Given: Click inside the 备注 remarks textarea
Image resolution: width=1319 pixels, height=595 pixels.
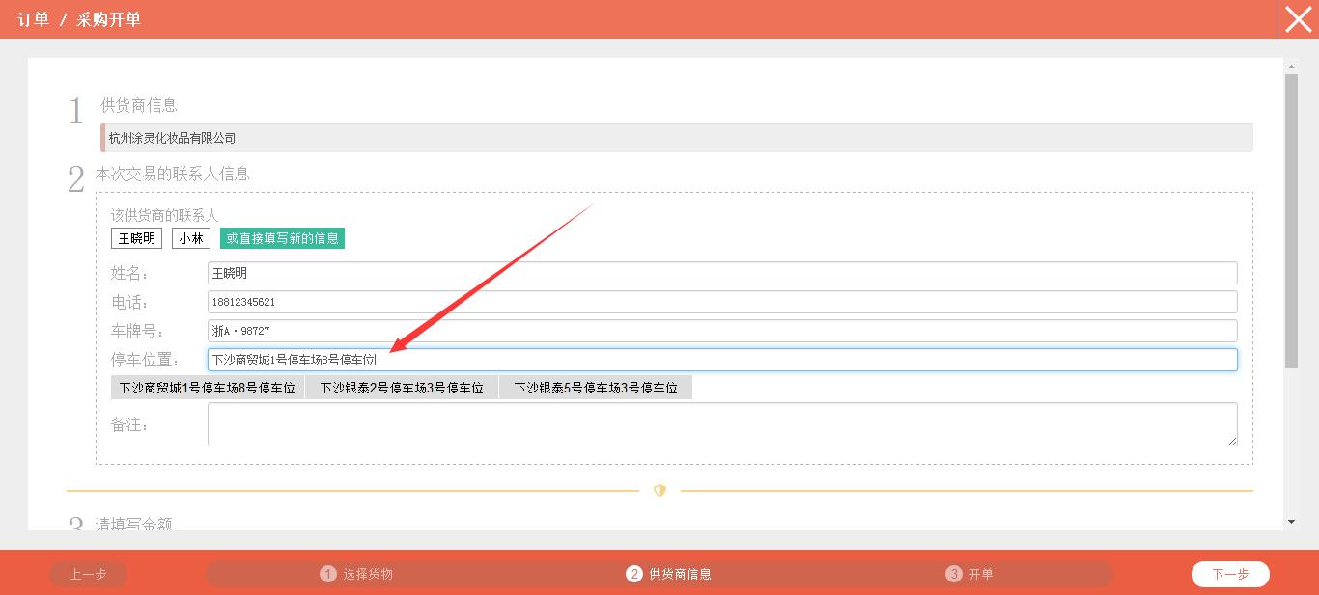Looking at the screenshot, I should (x=721, y=424).
